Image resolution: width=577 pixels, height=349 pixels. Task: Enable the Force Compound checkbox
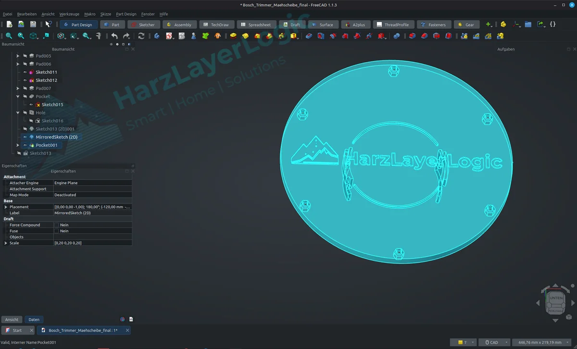click(57, 225)
